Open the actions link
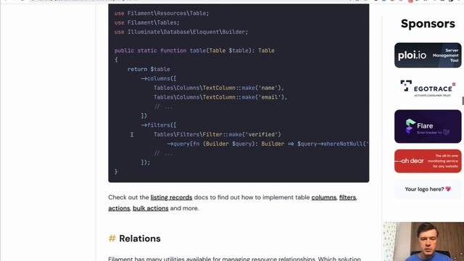 [x=119, y=208]
